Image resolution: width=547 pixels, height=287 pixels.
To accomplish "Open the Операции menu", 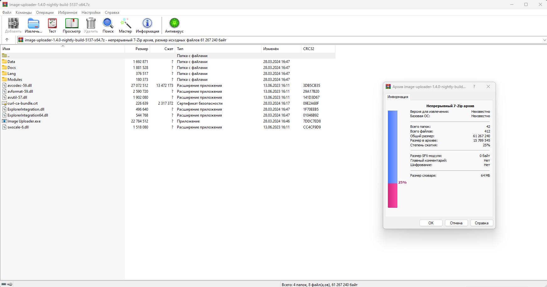I will [45, 13].
